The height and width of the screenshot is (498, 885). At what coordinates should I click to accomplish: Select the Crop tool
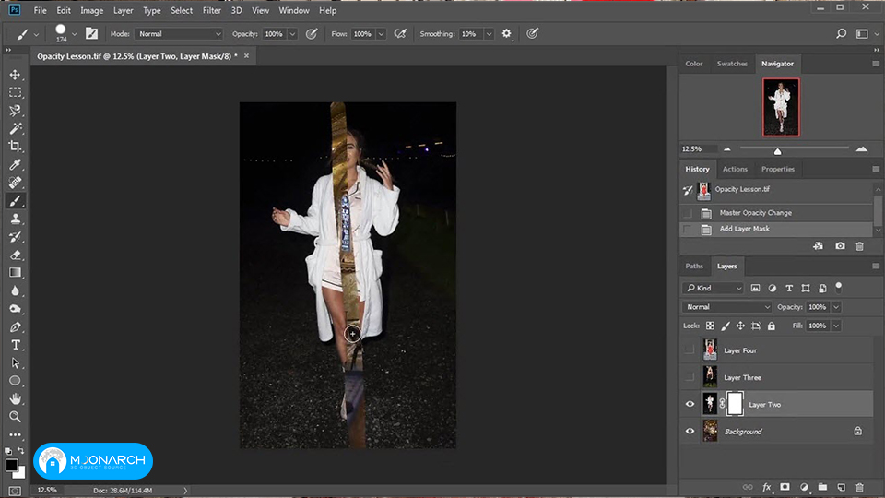click(16, 147)
